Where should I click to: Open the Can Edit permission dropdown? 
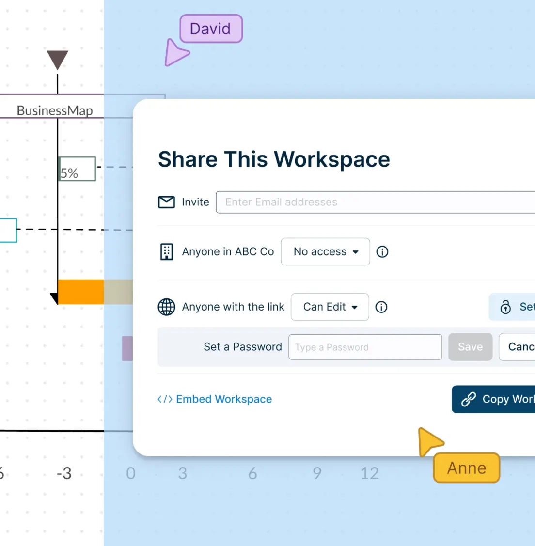[330, 307]
